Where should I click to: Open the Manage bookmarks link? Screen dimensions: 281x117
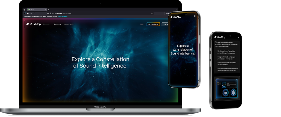click(x=63, y=16)
